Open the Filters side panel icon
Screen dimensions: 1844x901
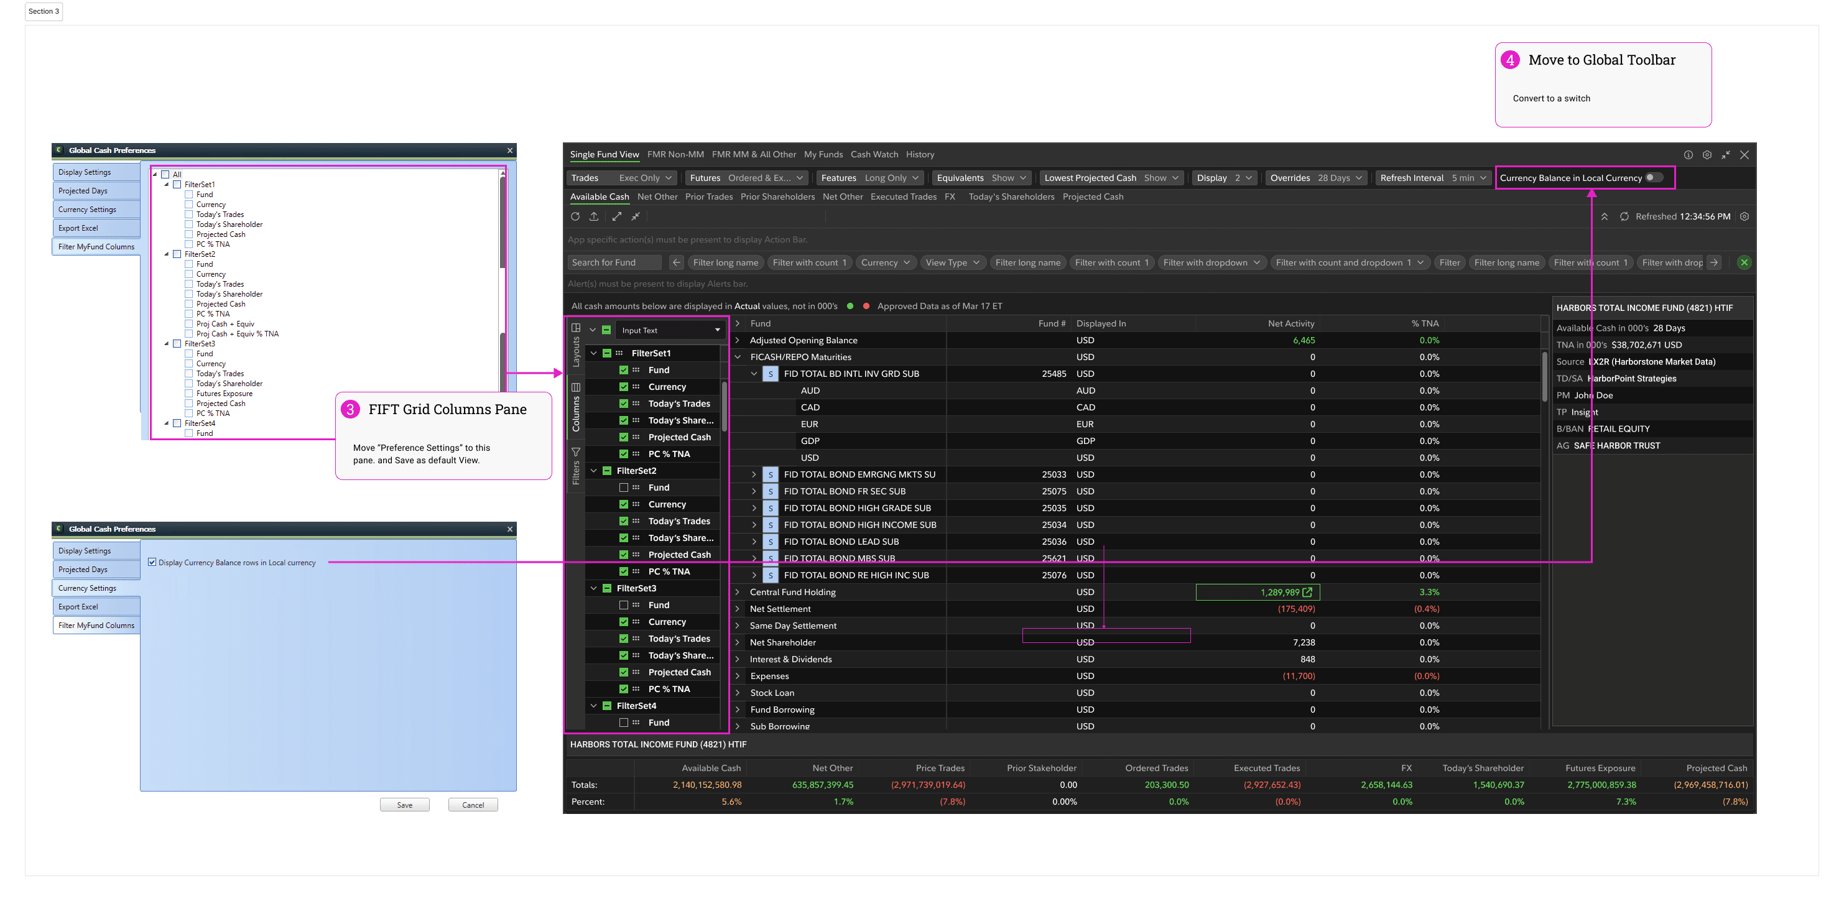(x=575, y=452)
